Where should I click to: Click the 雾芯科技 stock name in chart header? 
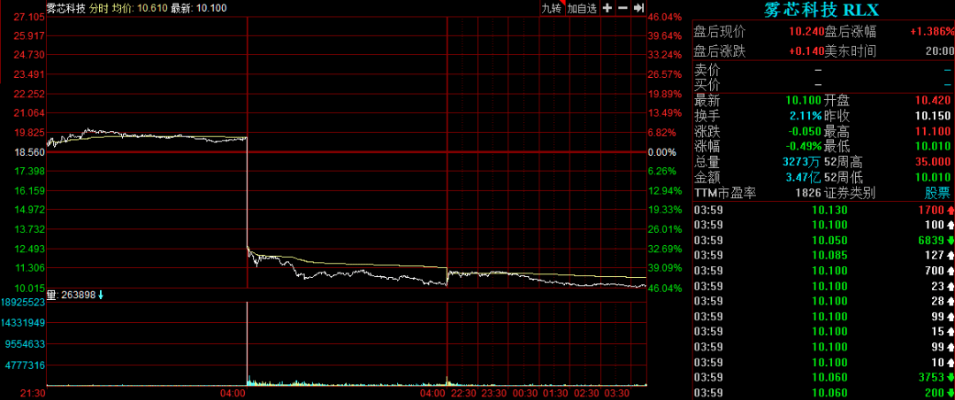[65, 8]
